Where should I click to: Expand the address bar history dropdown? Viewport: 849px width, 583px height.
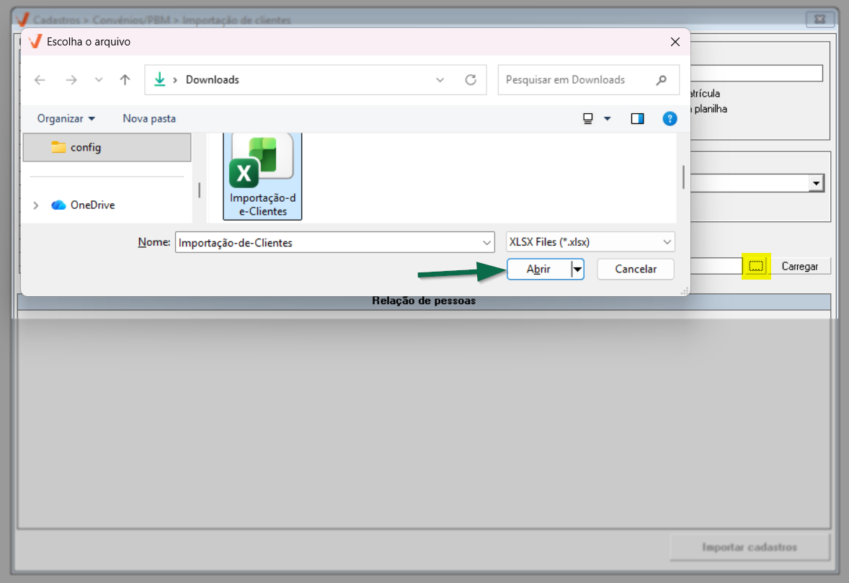440,80
